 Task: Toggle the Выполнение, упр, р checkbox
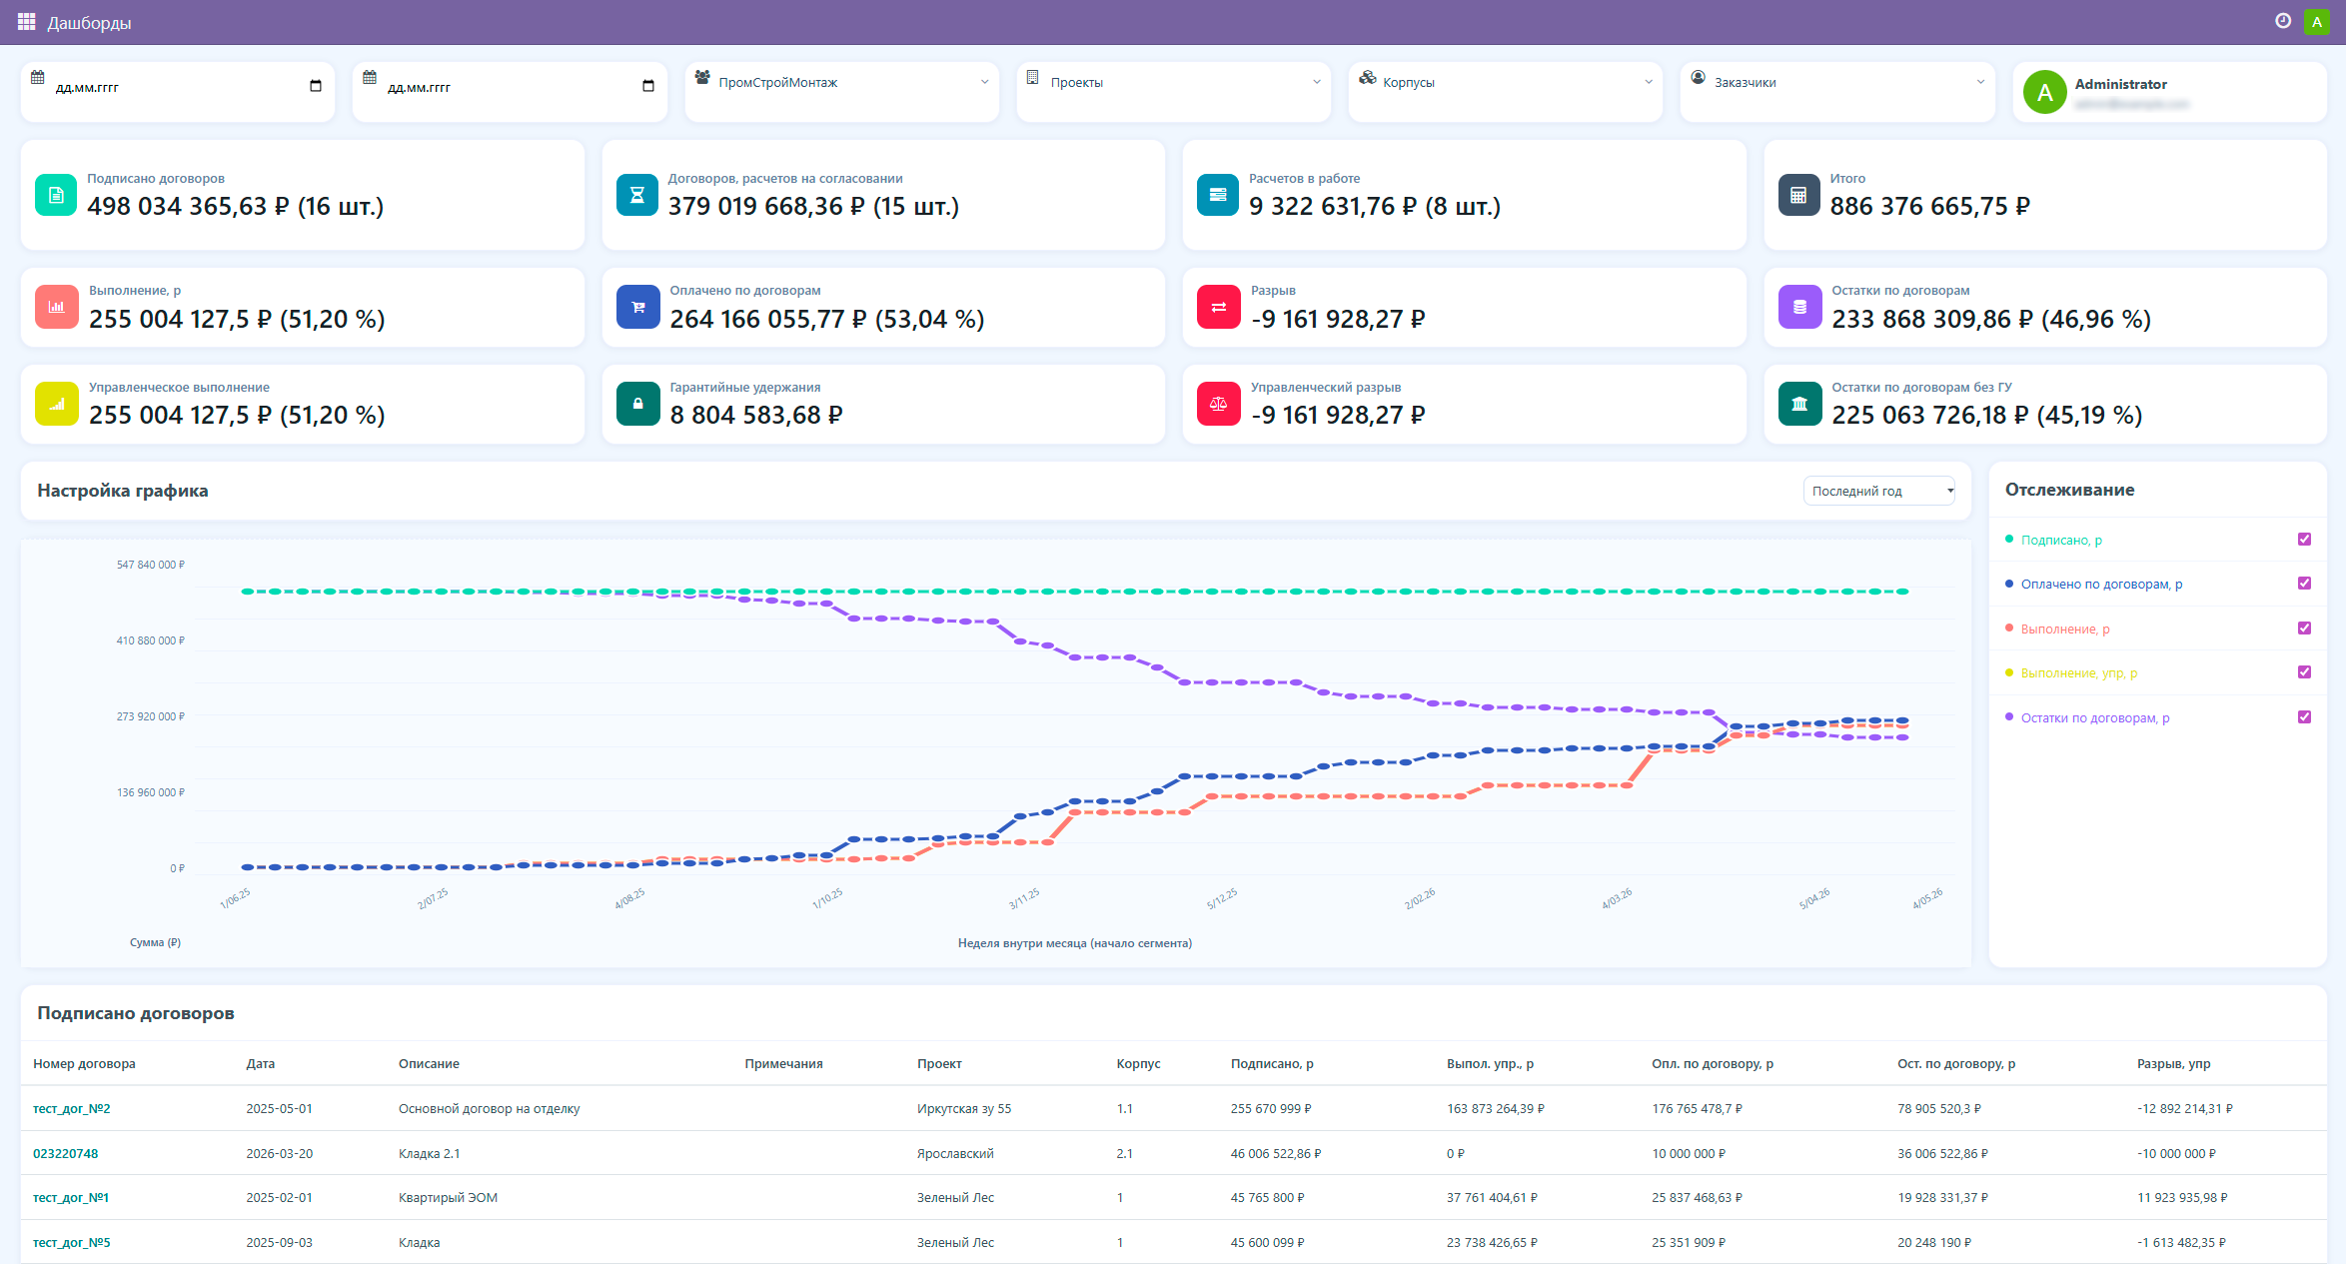[2304, 672]
